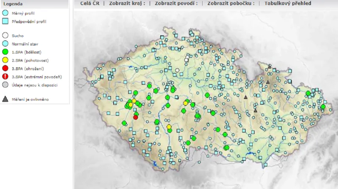Open the Celá ČR view
338x189 pixels.
[x=90, y=3]
